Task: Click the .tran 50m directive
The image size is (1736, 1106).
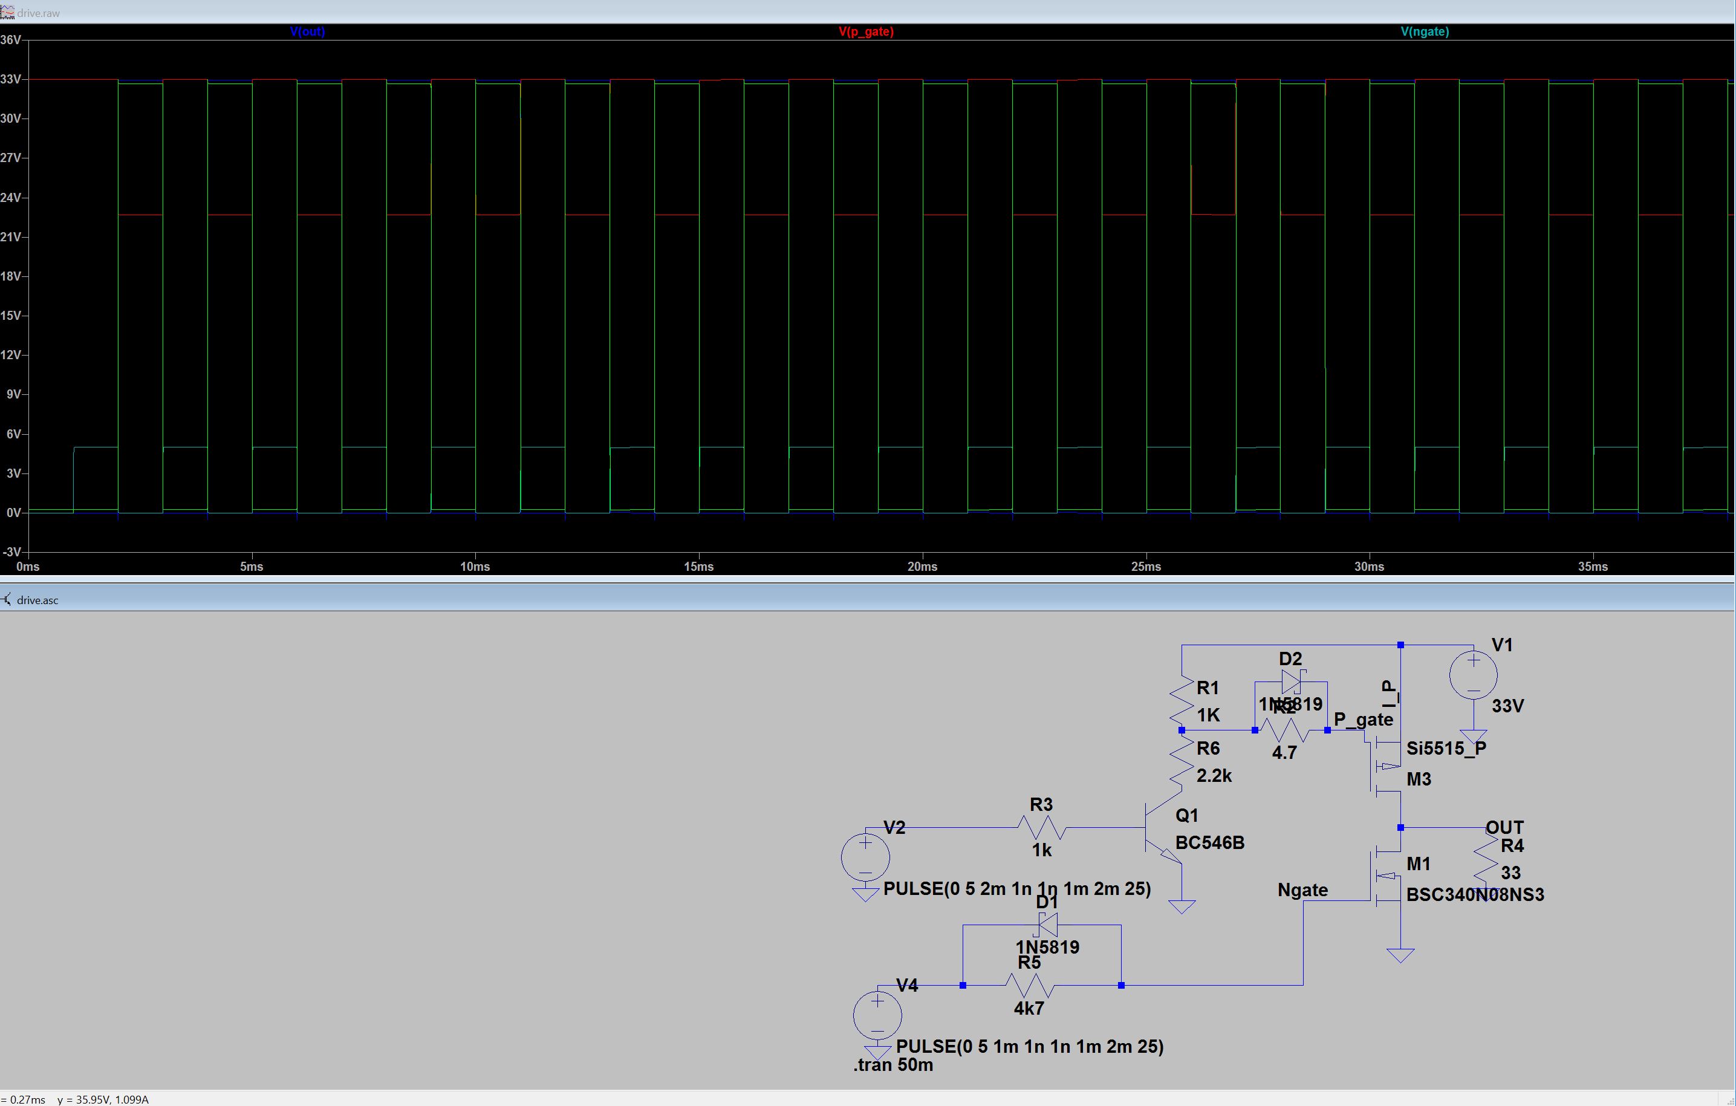Action: pyautogui.click(x=893, y=1065)
